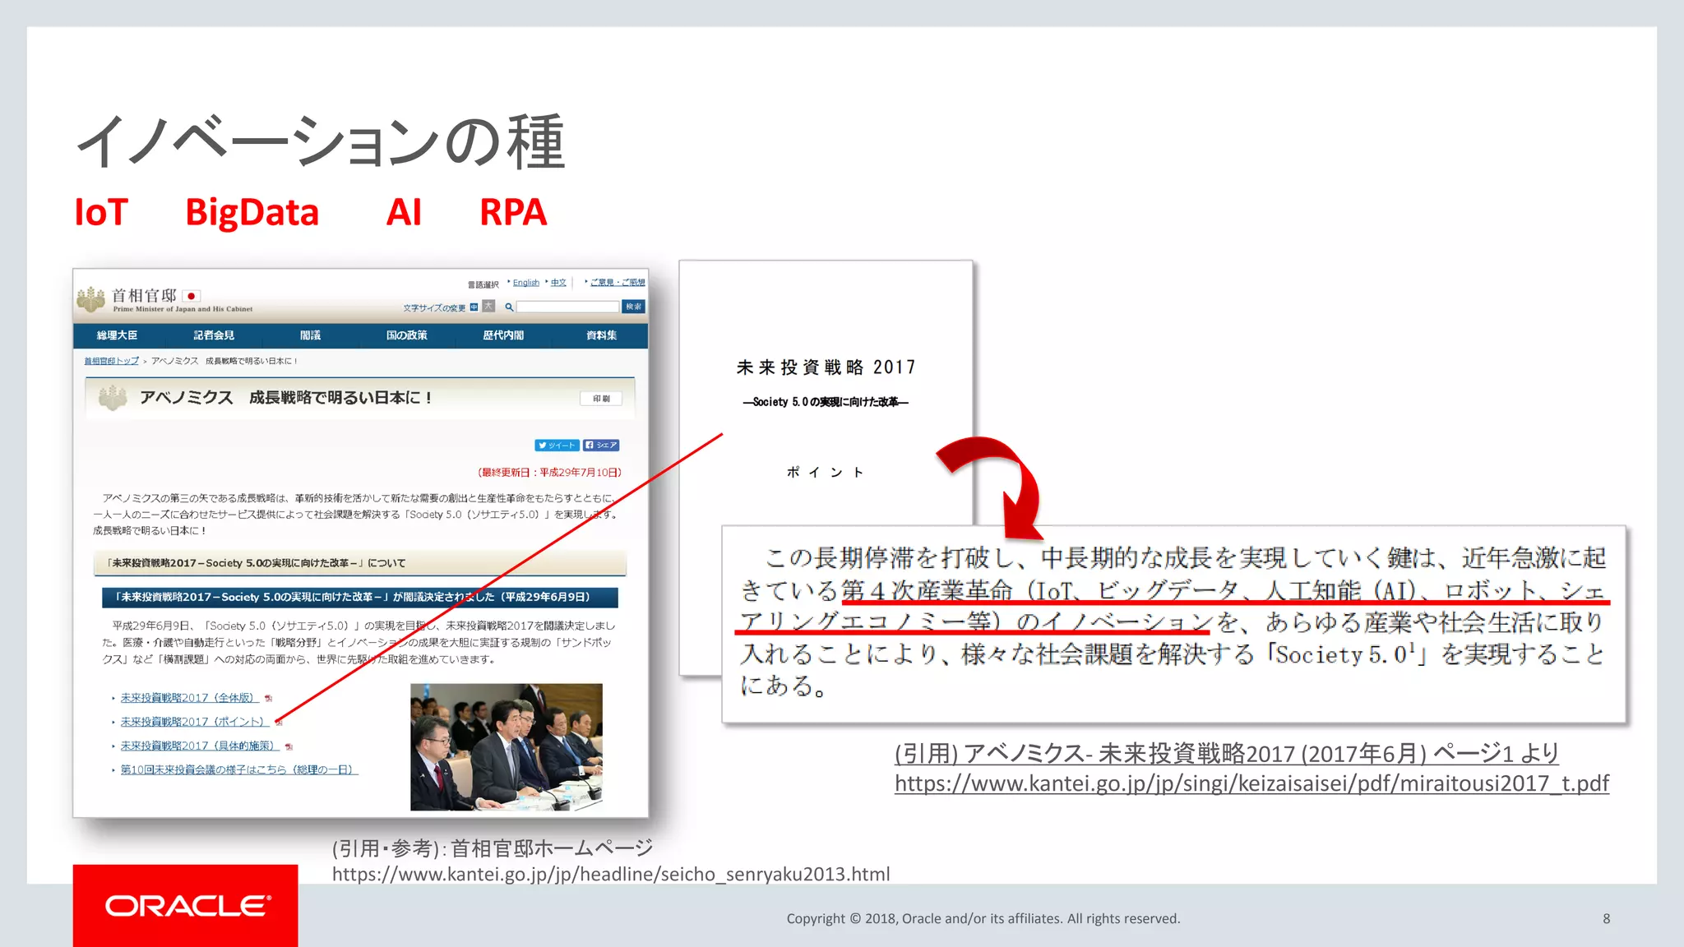Open the 国の政策 navigation menu
The width and height of the screenshot is (1684, 947).
tap(407, 335)
